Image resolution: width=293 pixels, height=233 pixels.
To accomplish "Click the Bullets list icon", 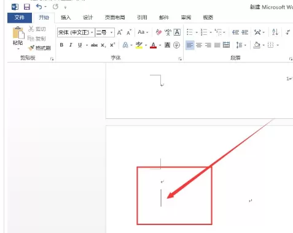I will click(190, 32).
